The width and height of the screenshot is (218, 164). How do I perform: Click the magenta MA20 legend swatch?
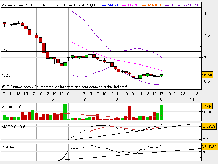click(x=124, y=5)
